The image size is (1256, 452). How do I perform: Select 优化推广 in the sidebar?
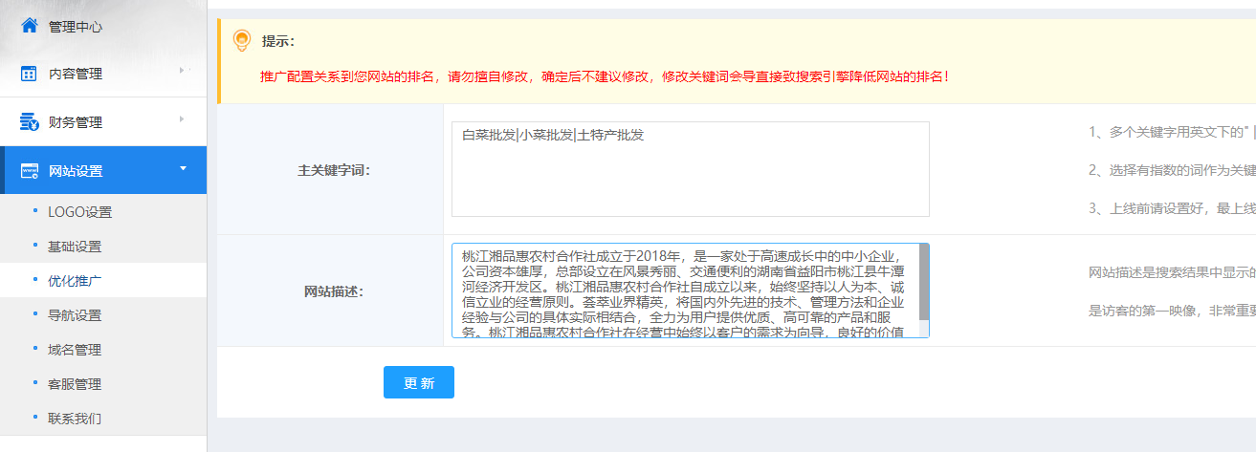pos(75,281)
